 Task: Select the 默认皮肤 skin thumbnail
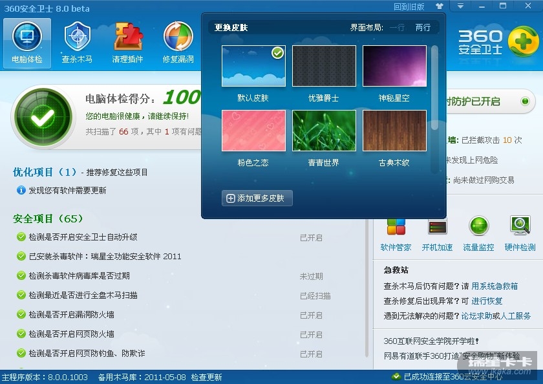(x=253, y=66)
